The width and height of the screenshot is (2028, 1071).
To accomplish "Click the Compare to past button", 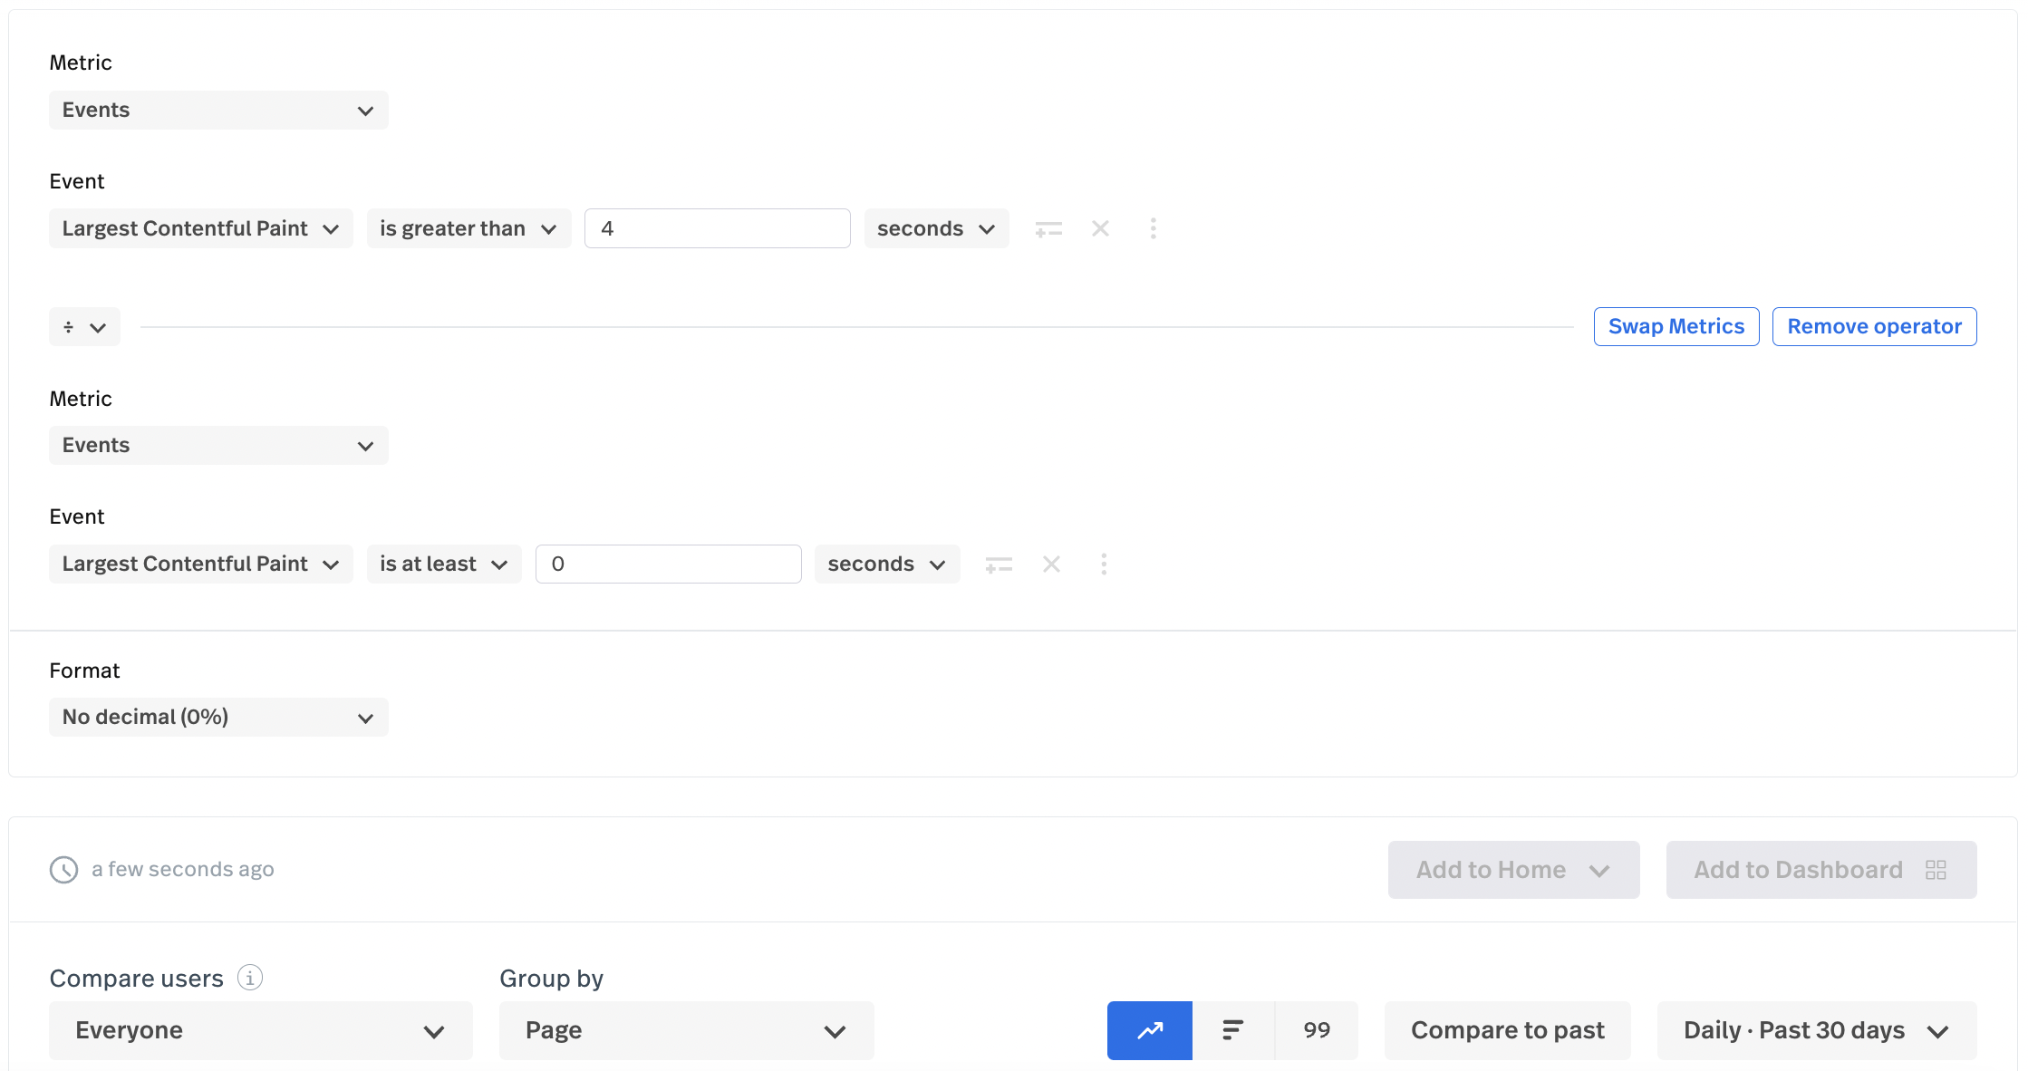I will [x=1507, y=1030].
